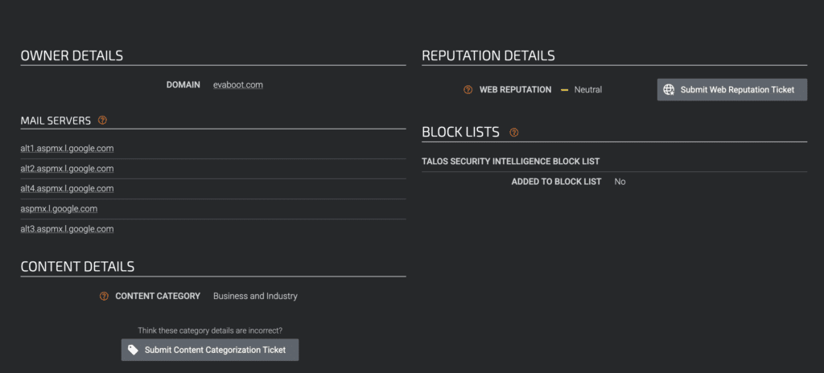This screenshot has width=824, height=373.
Task: Click the tag icon on categorization ticket button
Action: (x=134, y=350)
